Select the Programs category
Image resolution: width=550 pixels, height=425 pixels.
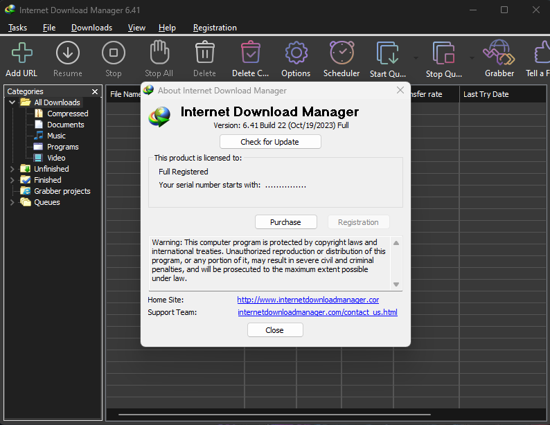point(63,147)
